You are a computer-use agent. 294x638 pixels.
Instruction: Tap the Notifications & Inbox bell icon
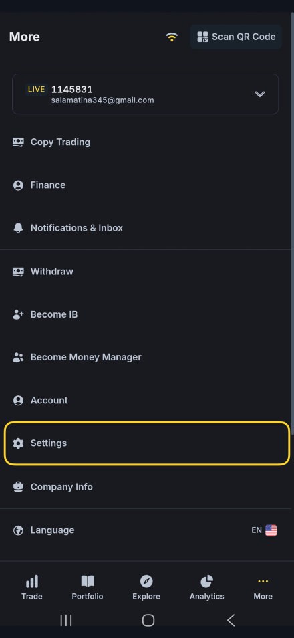click(x=18, y=228)
